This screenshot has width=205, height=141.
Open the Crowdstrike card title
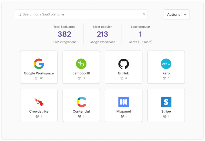[x=39, y=112]
